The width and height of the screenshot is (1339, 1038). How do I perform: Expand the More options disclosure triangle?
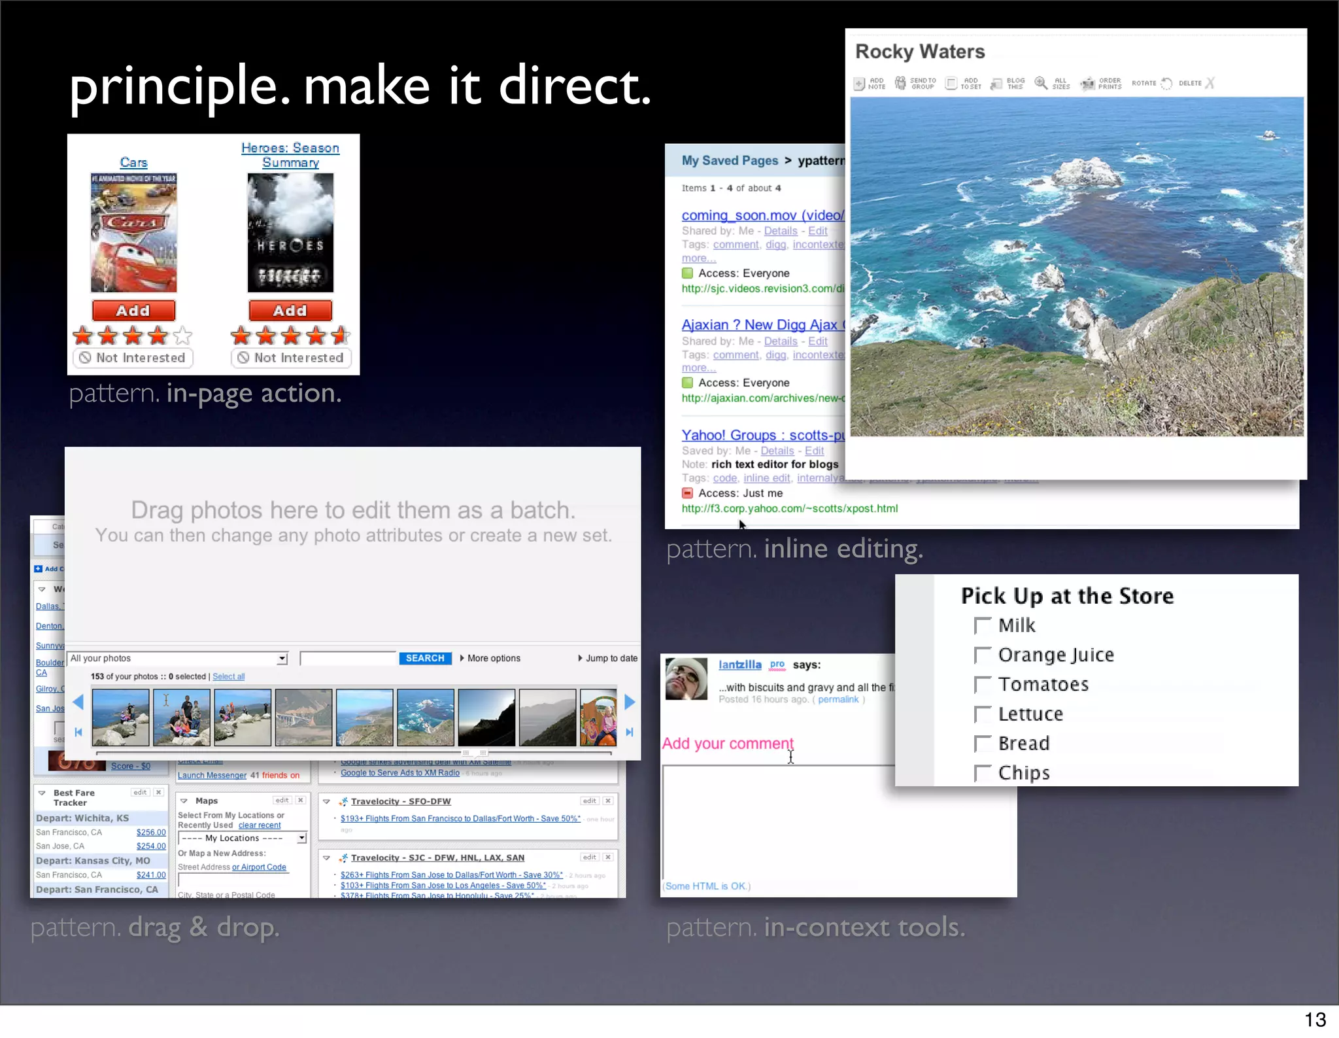coord(462,659)
